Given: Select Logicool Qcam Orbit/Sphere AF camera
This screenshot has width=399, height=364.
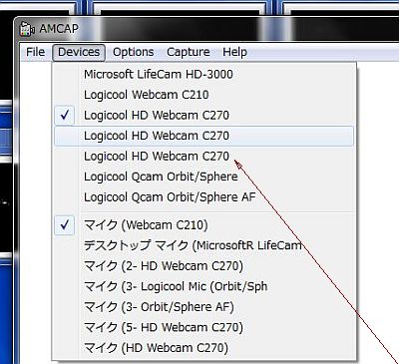Looking at the screenshot, I should click(x=204, y=197).
